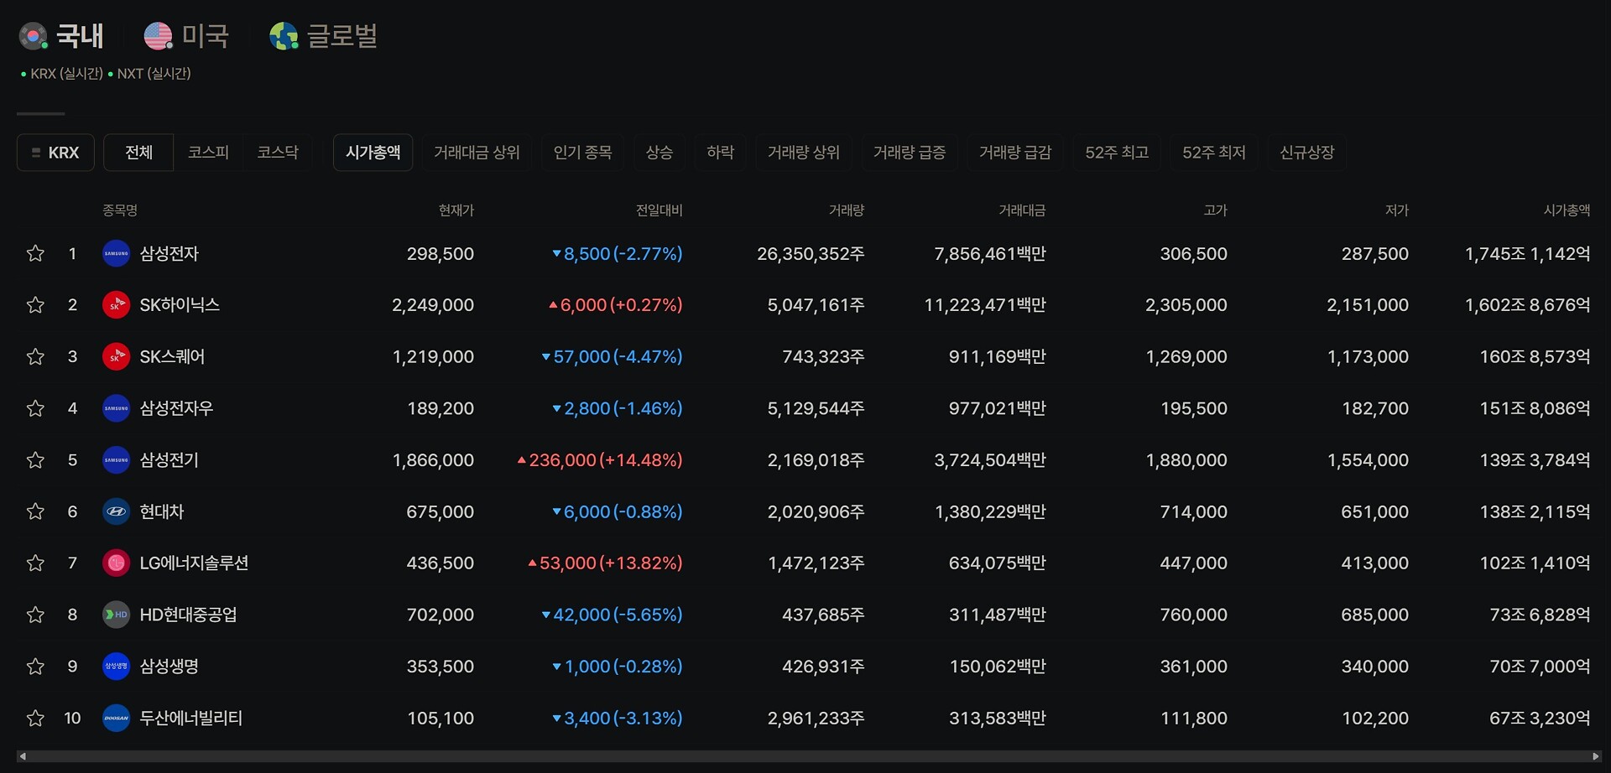Select the 미국 flag market tab
The height and width of the screenshot is (773, 1611).
[186, 36]
